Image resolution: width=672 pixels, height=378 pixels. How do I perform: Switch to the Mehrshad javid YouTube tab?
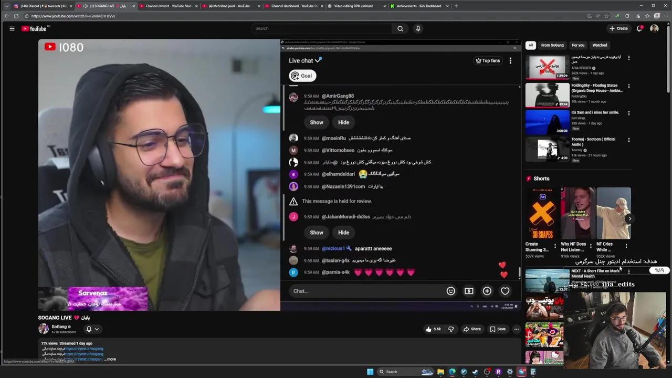232,6
